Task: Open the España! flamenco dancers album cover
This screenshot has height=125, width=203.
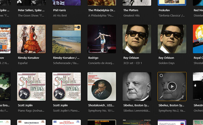Action: pyautogui.click(x=31, y=39)
